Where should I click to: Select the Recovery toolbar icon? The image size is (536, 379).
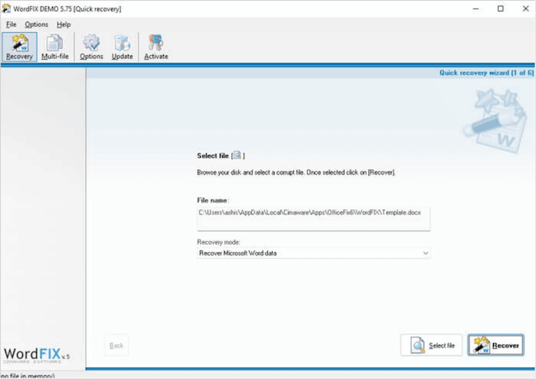click(19, 47)
